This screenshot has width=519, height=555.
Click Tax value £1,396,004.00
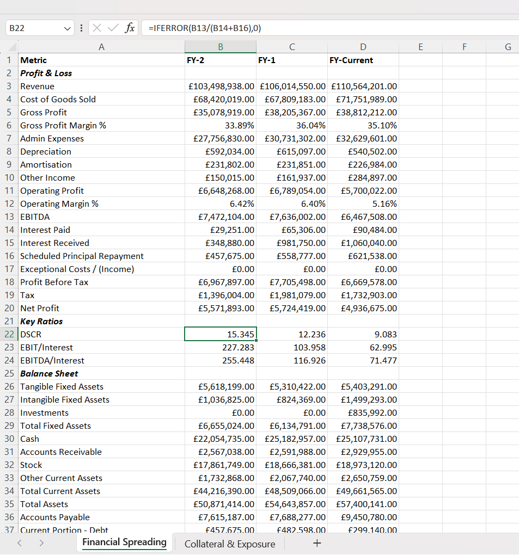tap(221, 295)
